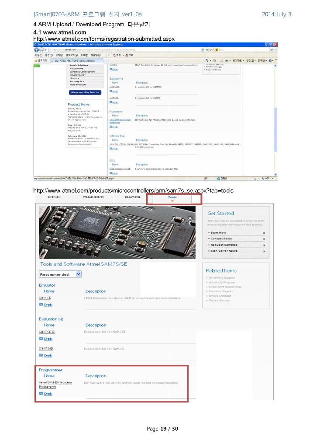Viewport: 310px width, 442px height.
Task: Expand Details under SAM-ICE in lower page
Action: (46, 305)
